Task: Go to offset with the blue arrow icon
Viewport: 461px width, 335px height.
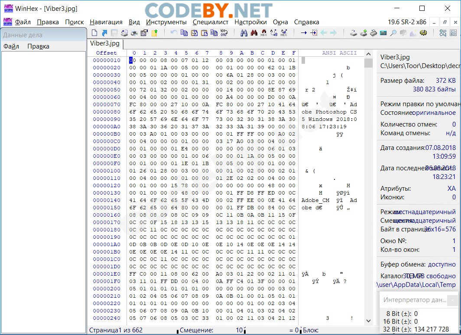Action: pyautogui.click(x=304, y=33)
